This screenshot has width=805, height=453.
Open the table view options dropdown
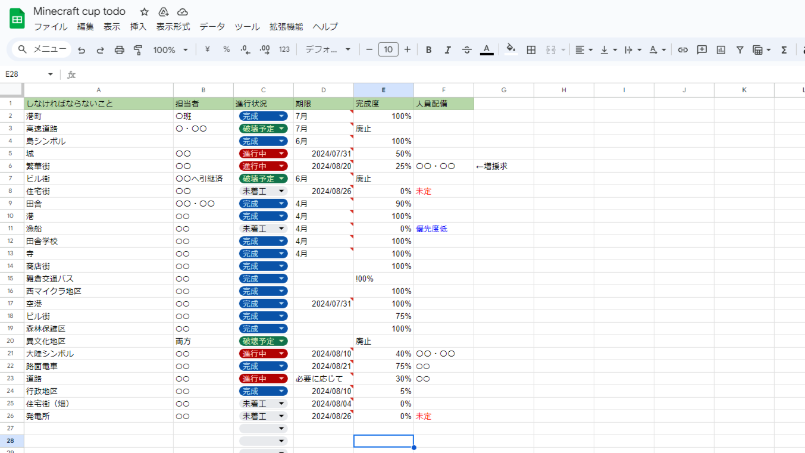point(762,50)
